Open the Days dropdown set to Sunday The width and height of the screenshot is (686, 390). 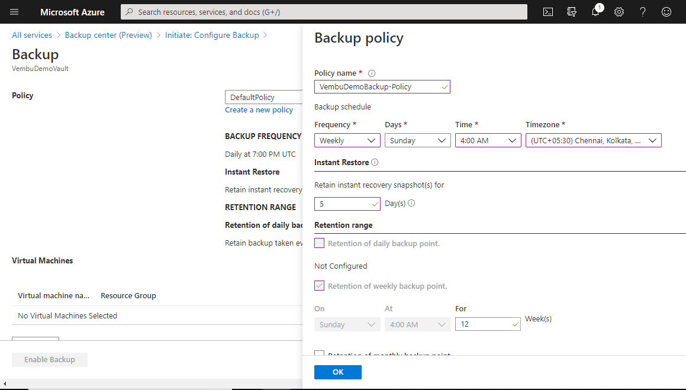coord(418,140)
